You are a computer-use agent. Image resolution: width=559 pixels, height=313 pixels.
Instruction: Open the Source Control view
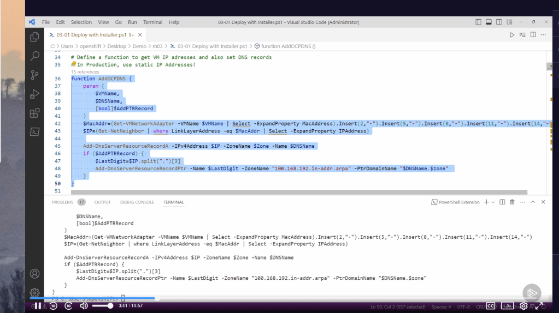click(x=34, y=75)
